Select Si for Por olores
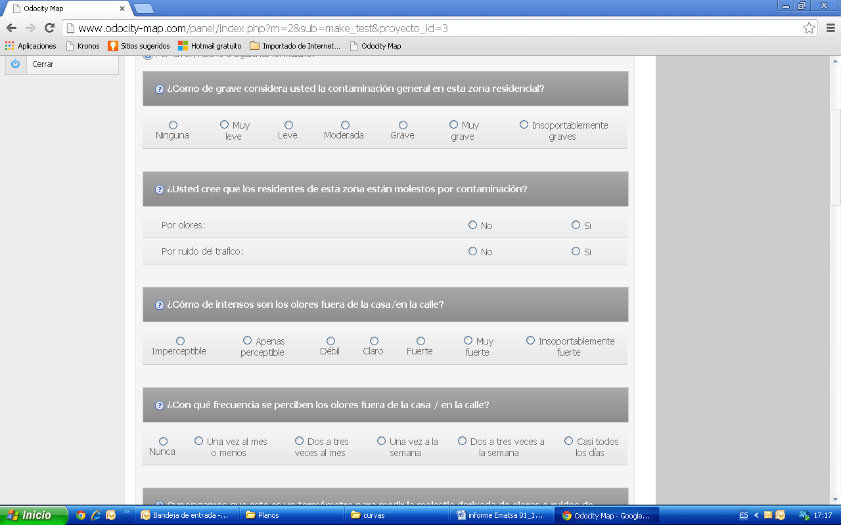 pyautogui.click(x=576, y=225)
